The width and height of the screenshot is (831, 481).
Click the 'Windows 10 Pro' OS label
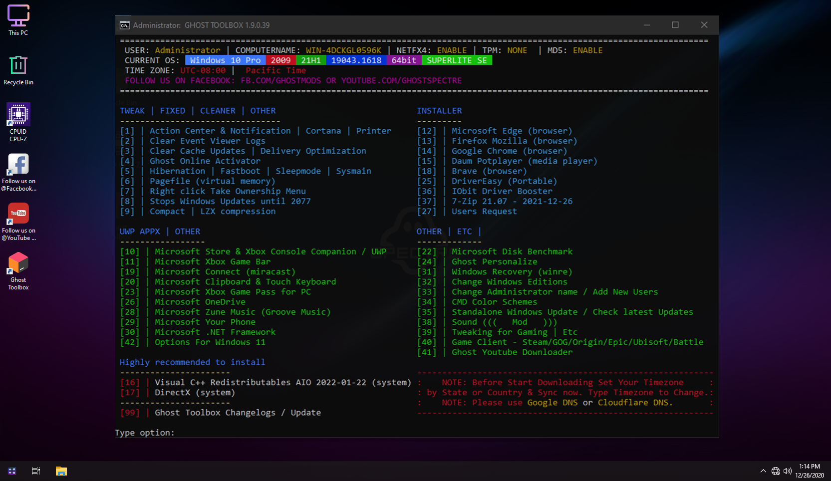[x=225, y=60]
